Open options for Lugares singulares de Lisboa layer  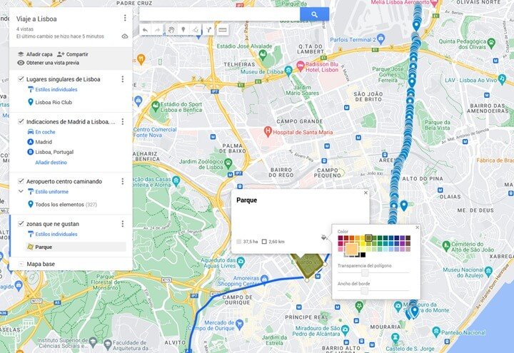[x=123, y=79]
